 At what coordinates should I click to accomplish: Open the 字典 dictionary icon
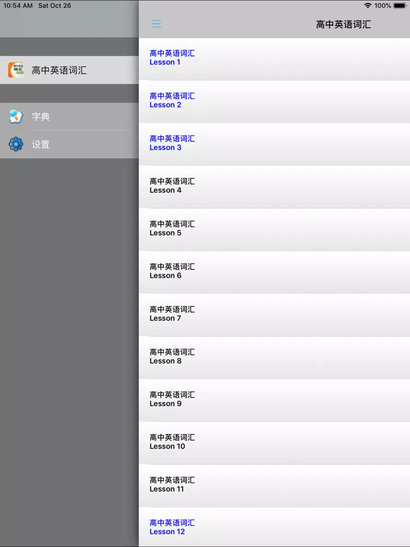(x=16, y=117)
